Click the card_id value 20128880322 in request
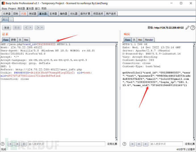This screenshot has height=152, width=196. click(x=46, y=44)
